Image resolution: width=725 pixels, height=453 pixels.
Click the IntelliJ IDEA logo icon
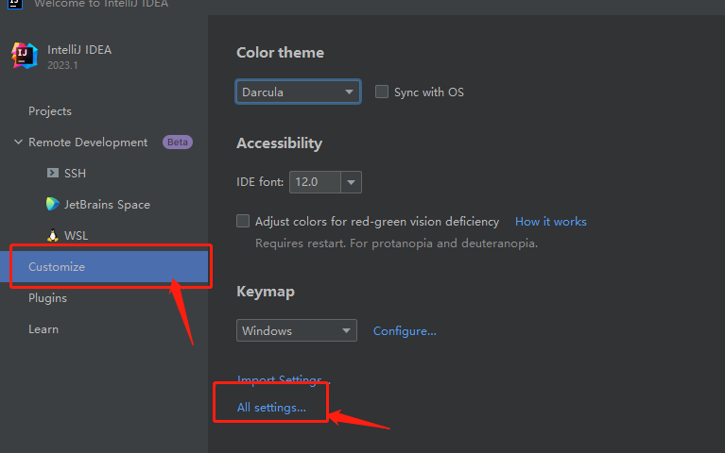pos(24,56)
